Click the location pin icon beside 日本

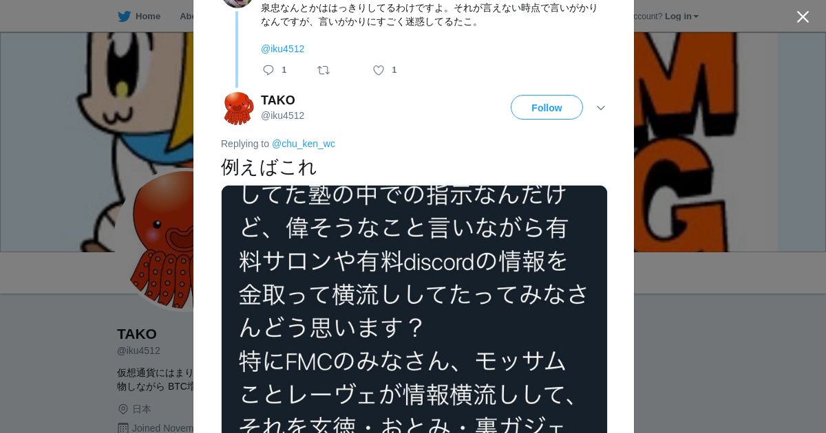(x=123, y=409)
